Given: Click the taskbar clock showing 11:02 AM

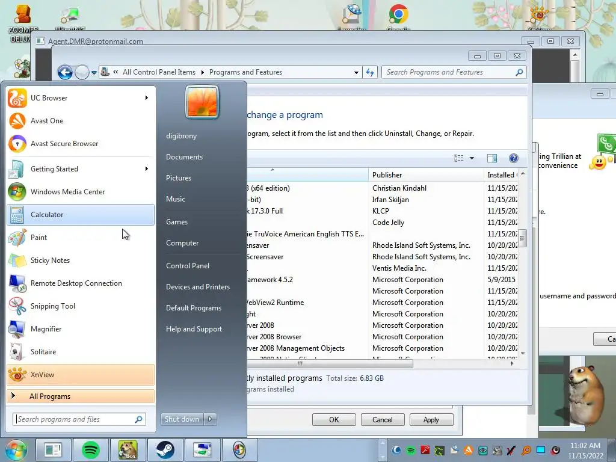Looking at the screenshot, I should tap(585, 451).
